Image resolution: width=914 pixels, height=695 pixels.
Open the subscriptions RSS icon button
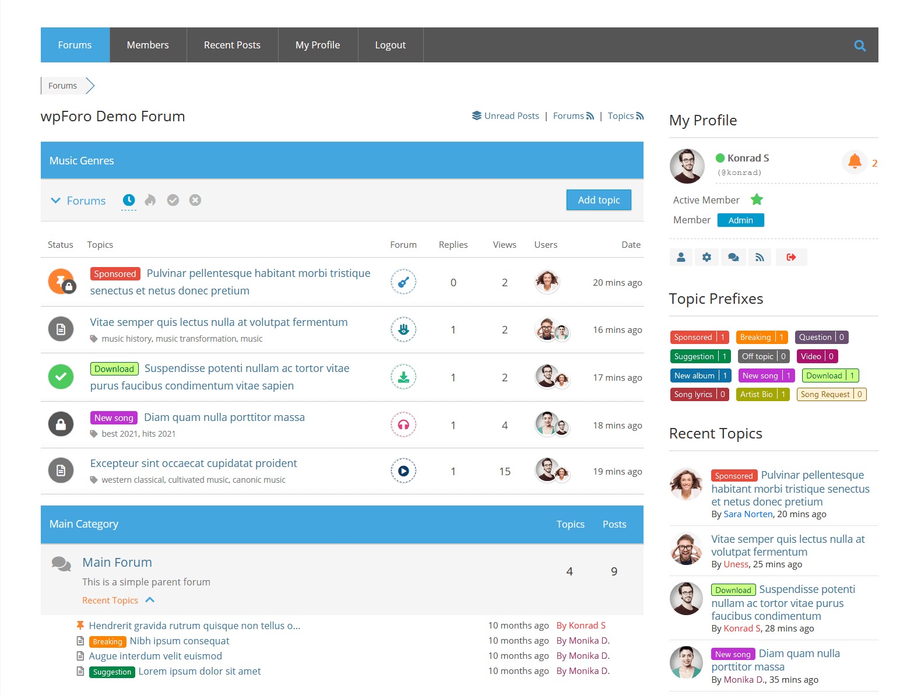click(x=760, y=257)
